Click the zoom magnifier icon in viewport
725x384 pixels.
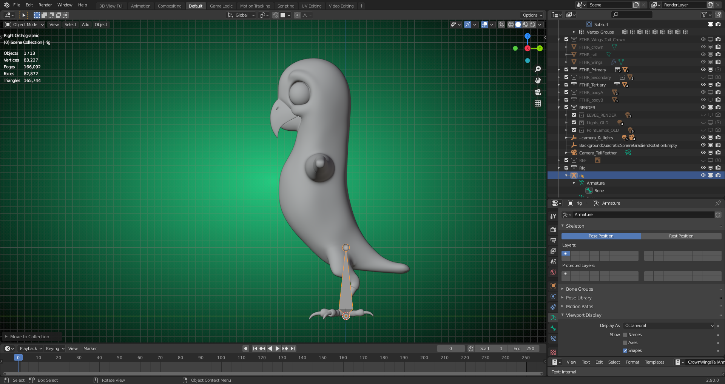pyautogui.click(x=538, y=69)
